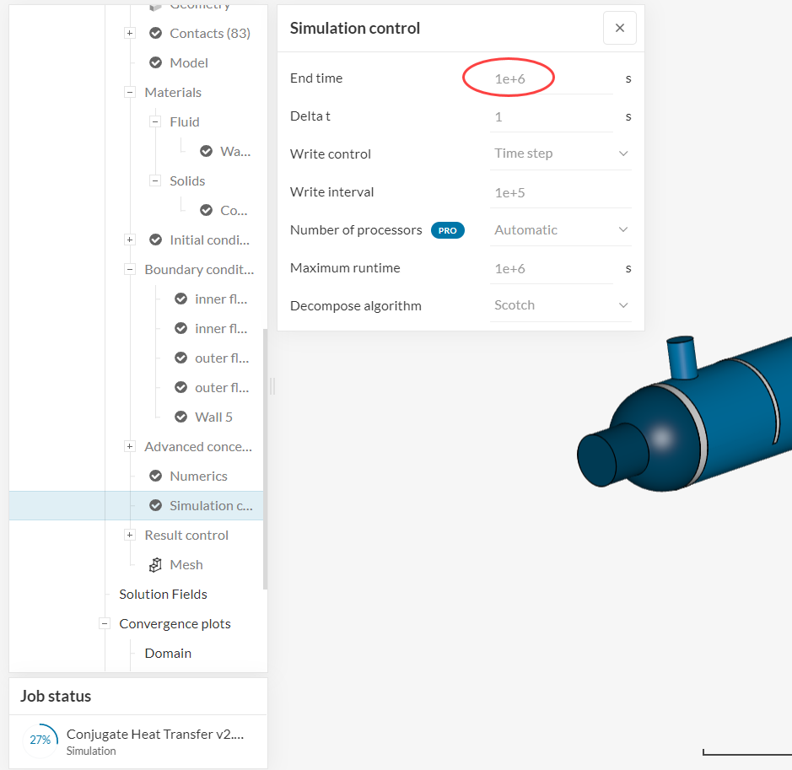The width and height of the screenshot is (792, 770).
Task: Click the Write interval input field
Action: (x=558, y=192)
